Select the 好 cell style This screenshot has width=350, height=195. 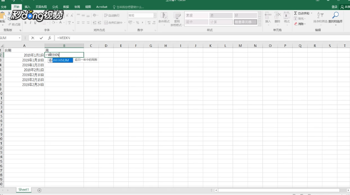pyautogui.click(x=245, y=15)
